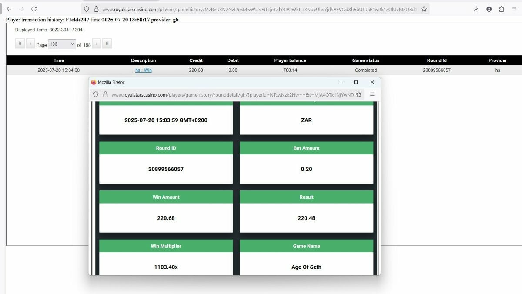Click the 220.48 result value
The image size is (522, 294).
click(307, 218)
